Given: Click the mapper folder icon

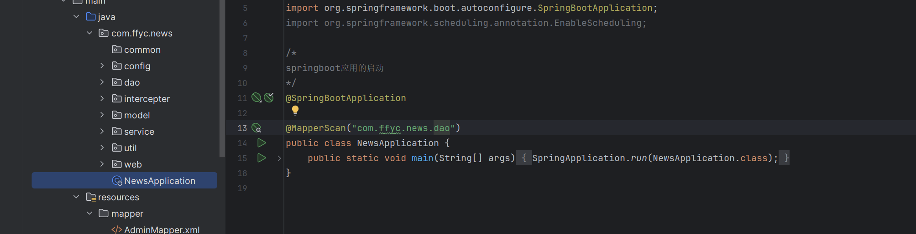Looking at the screenshot, I should point(104,214).
